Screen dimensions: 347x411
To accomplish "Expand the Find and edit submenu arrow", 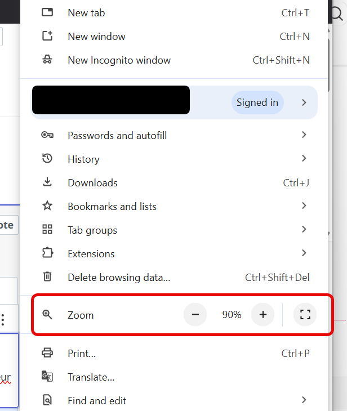I will pyautogui.click(x=304, y=400).
